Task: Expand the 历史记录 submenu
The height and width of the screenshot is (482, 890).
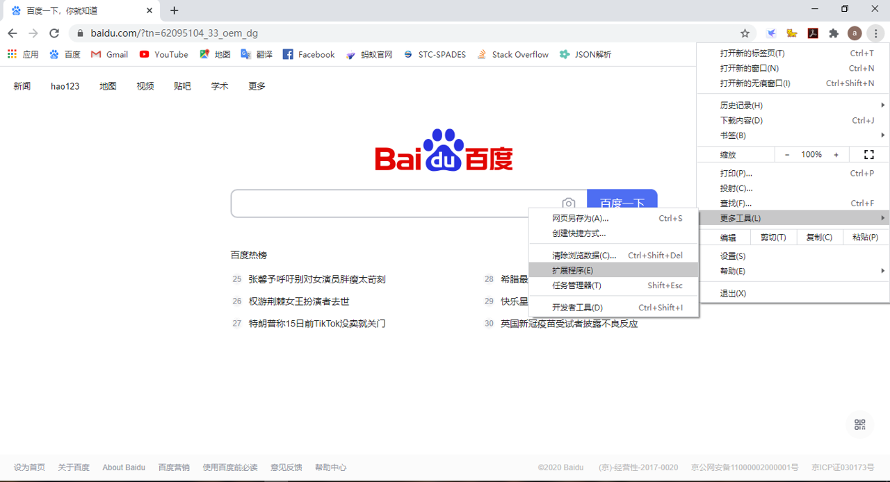Action: tap(793, 106)
